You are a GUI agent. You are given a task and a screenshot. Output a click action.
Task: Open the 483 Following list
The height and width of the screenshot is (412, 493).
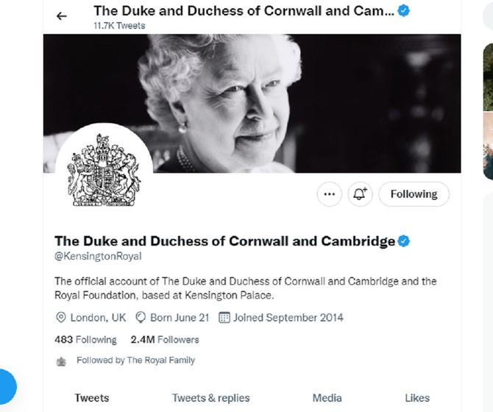click(x=85, y=339)
